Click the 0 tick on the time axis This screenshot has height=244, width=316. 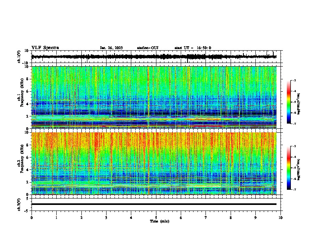32,218
